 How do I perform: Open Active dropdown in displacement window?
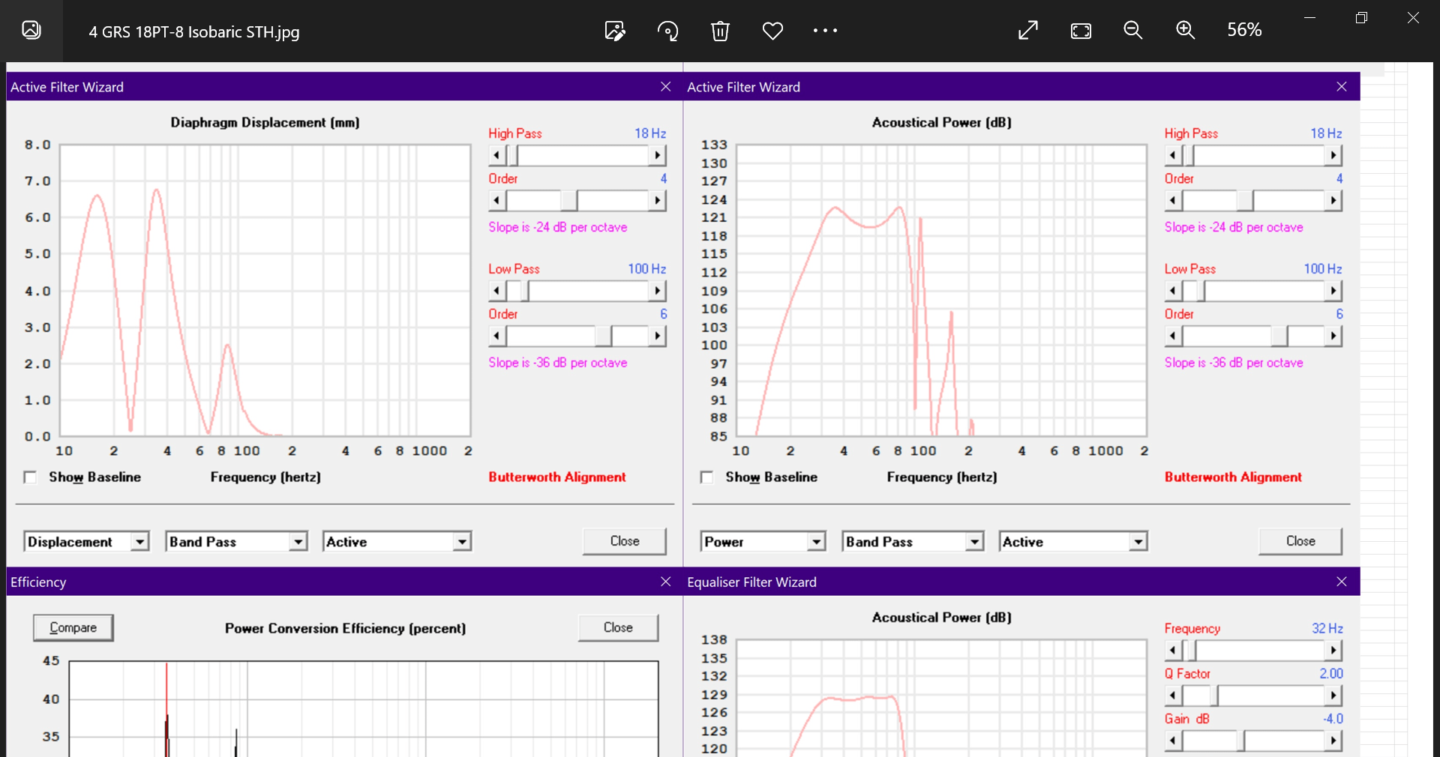coord(463,541)
